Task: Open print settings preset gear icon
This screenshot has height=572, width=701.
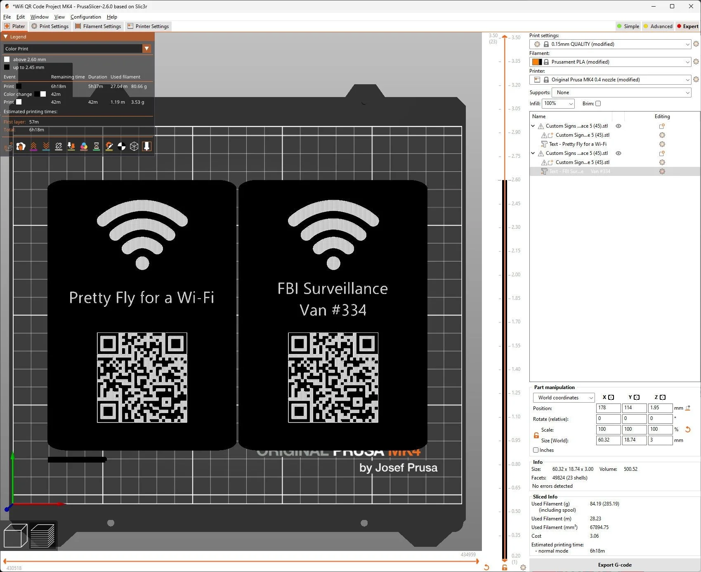Action: 696,44
